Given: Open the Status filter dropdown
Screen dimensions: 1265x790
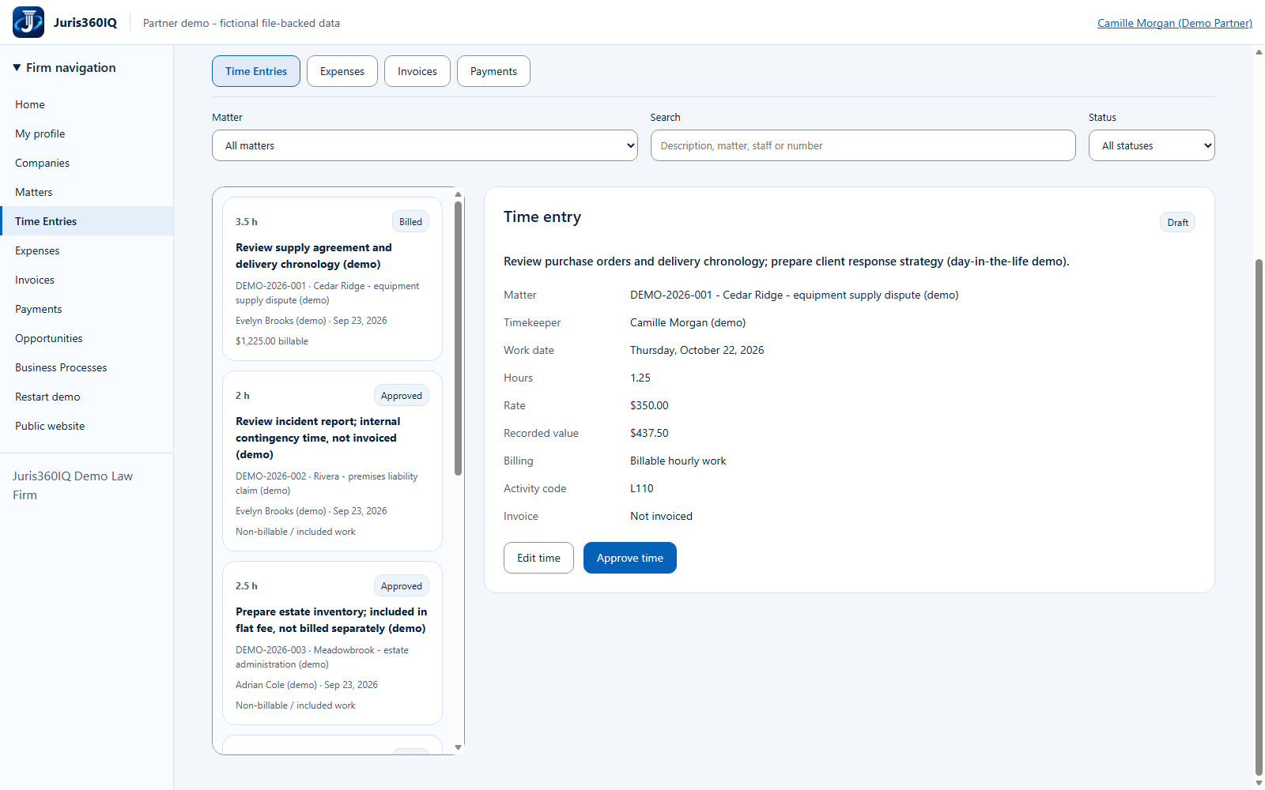Looking at the screenshot, I should click(1151, 145).
